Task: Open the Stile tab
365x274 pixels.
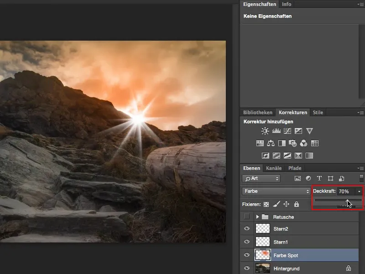Action: coord(318,112)
